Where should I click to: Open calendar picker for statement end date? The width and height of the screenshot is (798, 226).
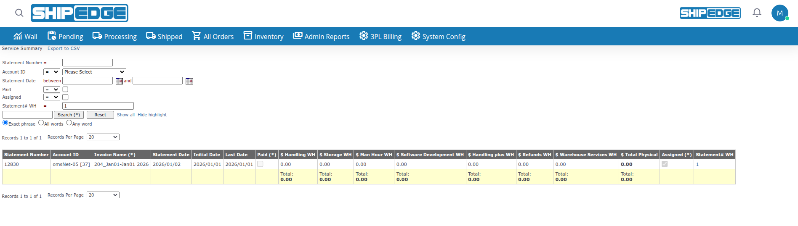[x=189, y=81]
